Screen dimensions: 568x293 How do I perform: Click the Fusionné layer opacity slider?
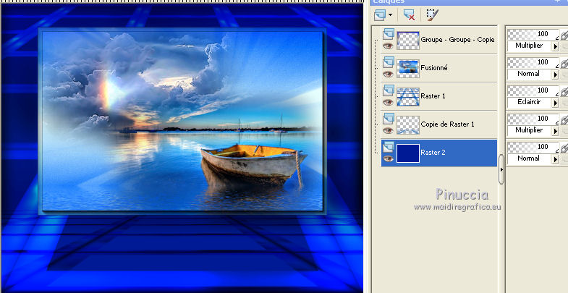point(533,63)
